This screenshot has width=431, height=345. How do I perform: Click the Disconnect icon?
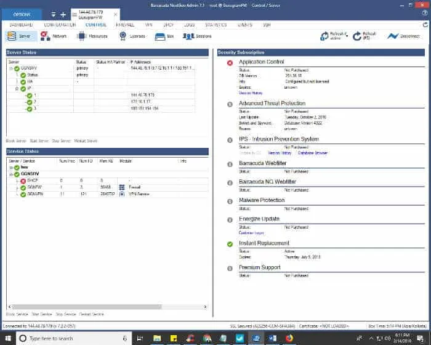[393, 36]
